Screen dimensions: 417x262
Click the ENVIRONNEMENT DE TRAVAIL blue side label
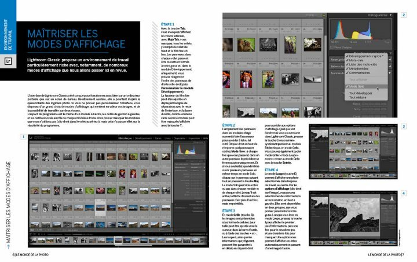(x=8, y=35)
